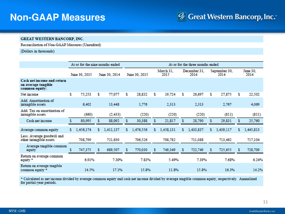
Task: Select amortization value 6,402
Action: coord(87,104)
